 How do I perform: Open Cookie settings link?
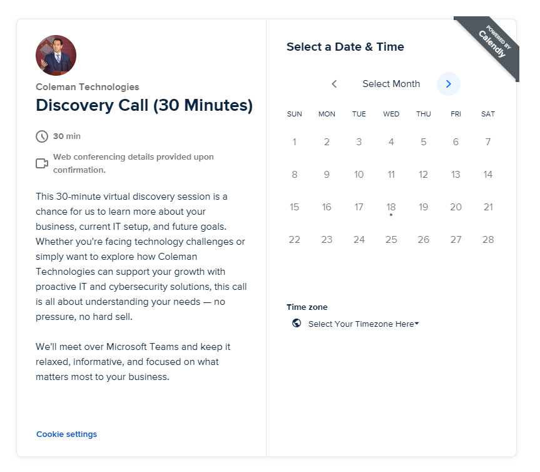coord(66,434)
